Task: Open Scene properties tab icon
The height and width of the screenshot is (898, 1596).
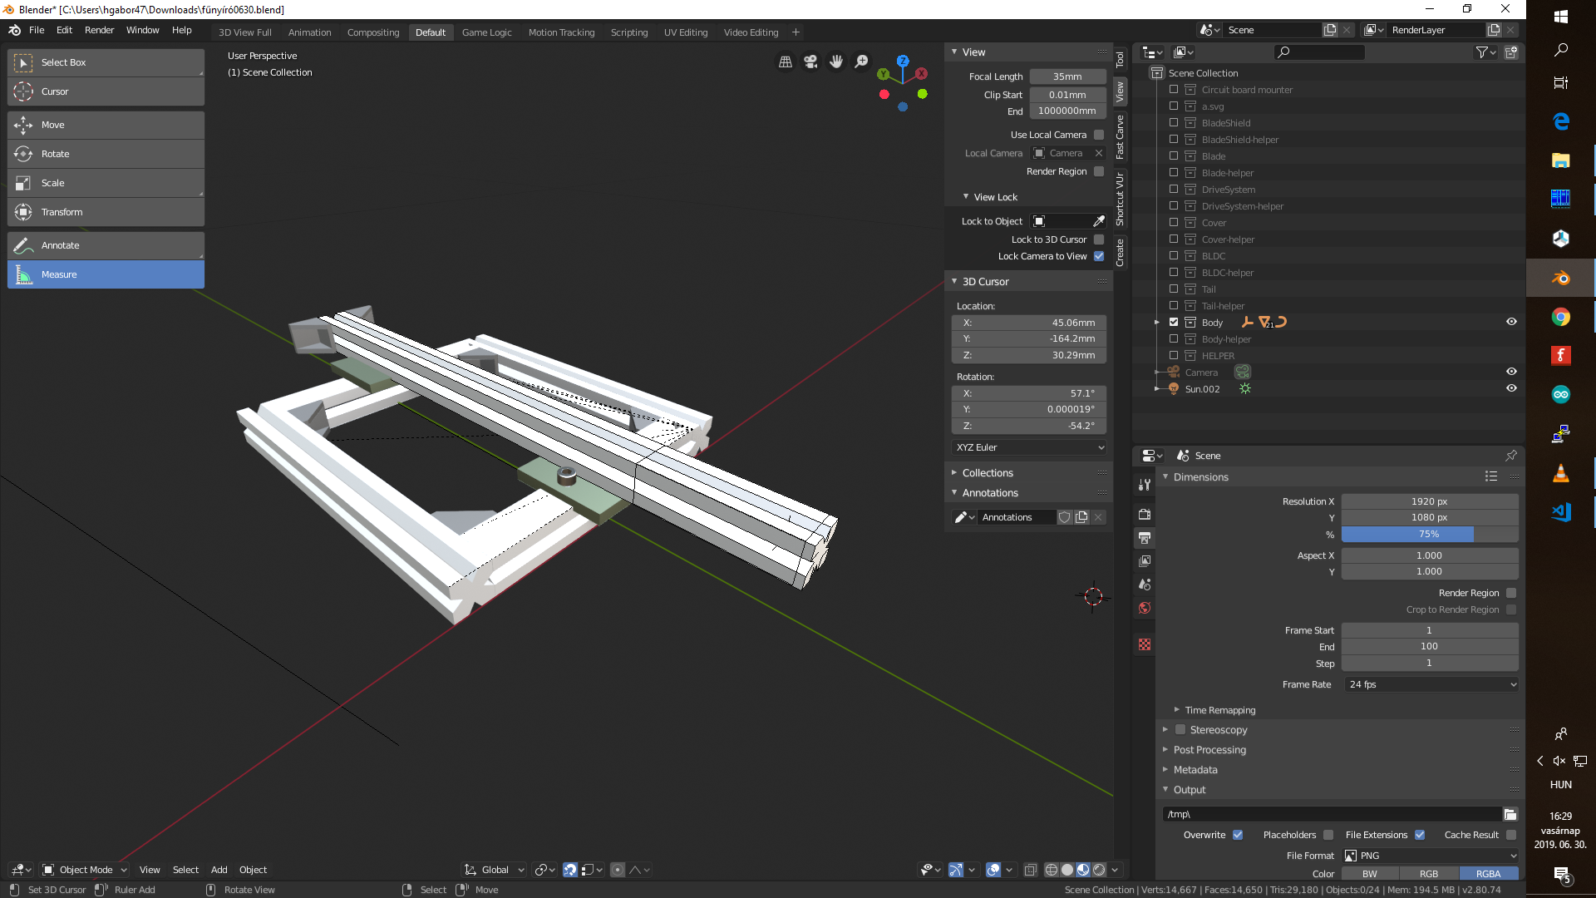Action: (x=1145, y=585)
